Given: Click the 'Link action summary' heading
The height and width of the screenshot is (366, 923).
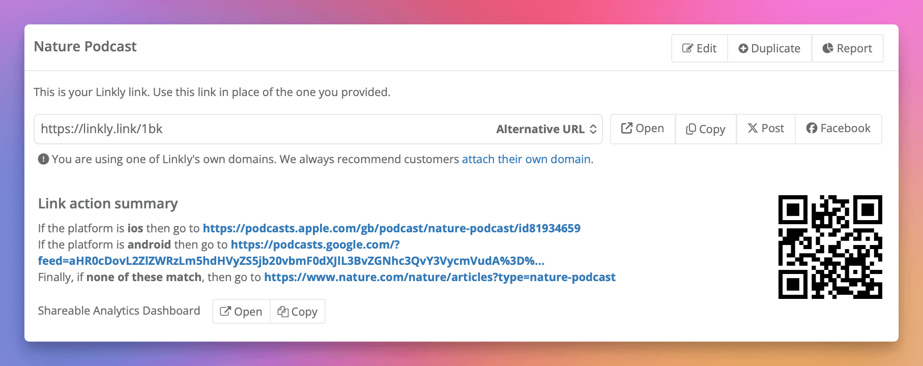Looking at the screenshot, I should [108, 203].
